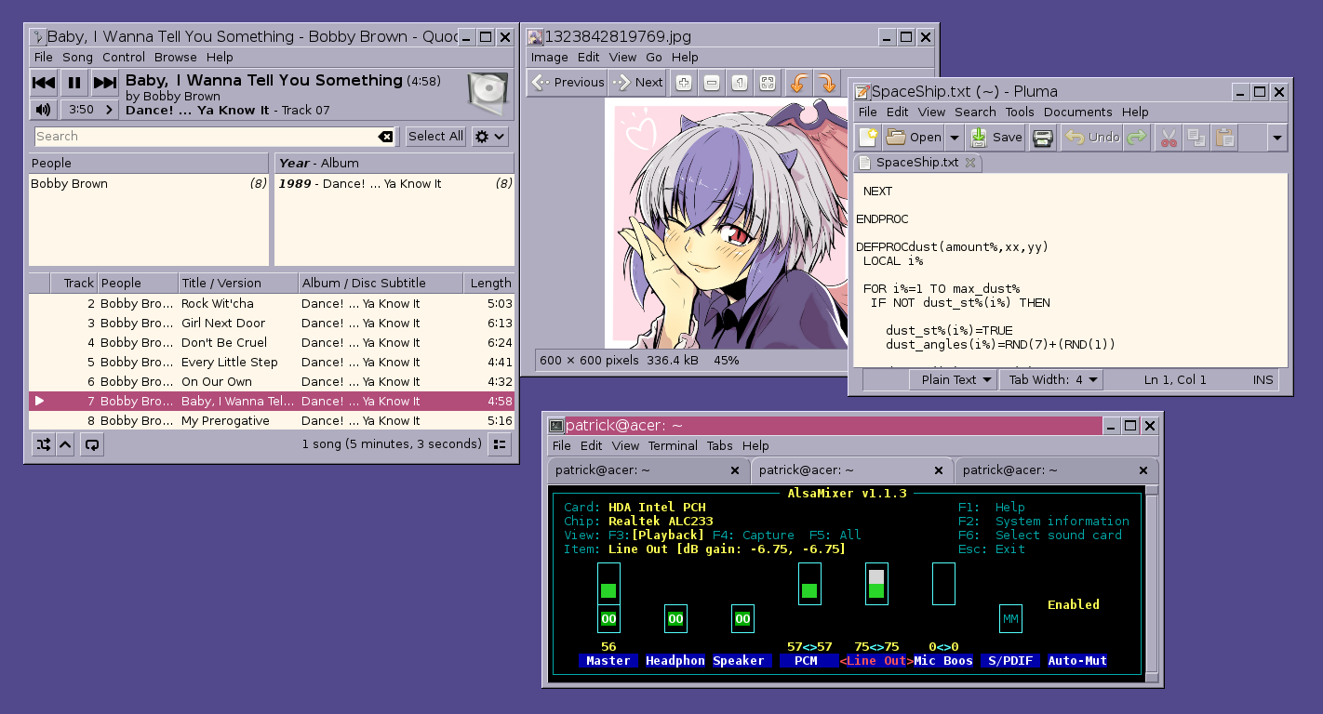Select the 1989 Dance! Ya Know It album
Viewport: 1323px width, 714px height.
point(394,184)
